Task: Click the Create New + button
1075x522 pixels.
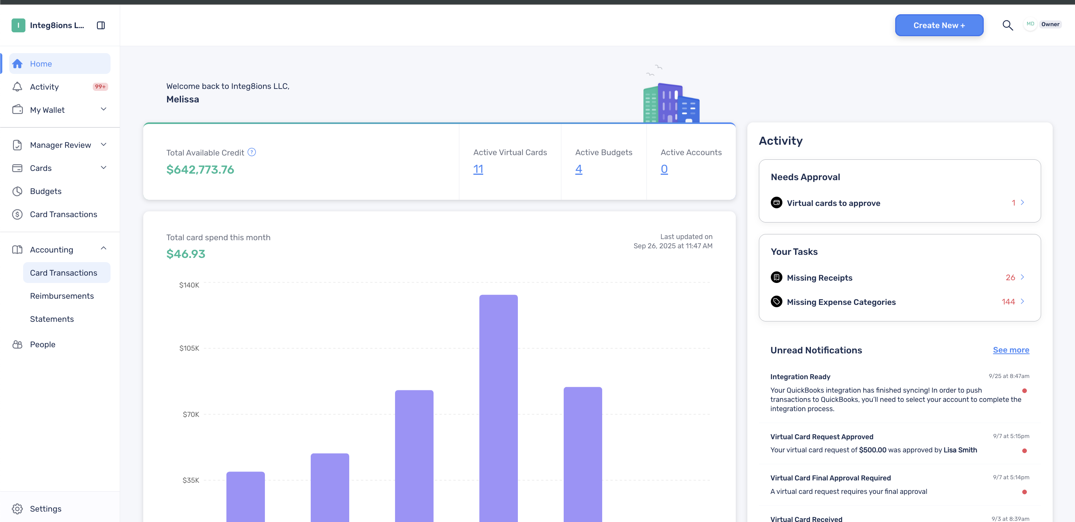Action: (x=939, y=25)
